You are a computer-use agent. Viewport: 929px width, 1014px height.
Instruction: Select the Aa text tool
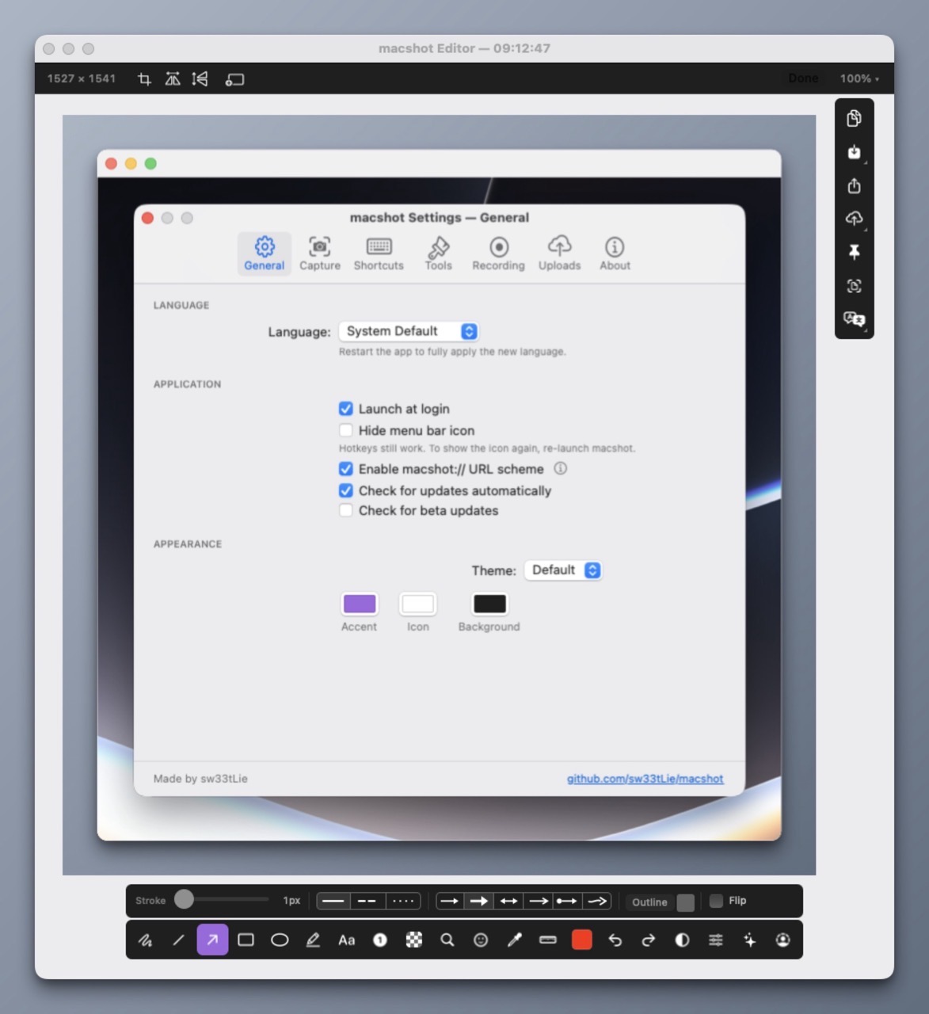[x=347, y=940]
